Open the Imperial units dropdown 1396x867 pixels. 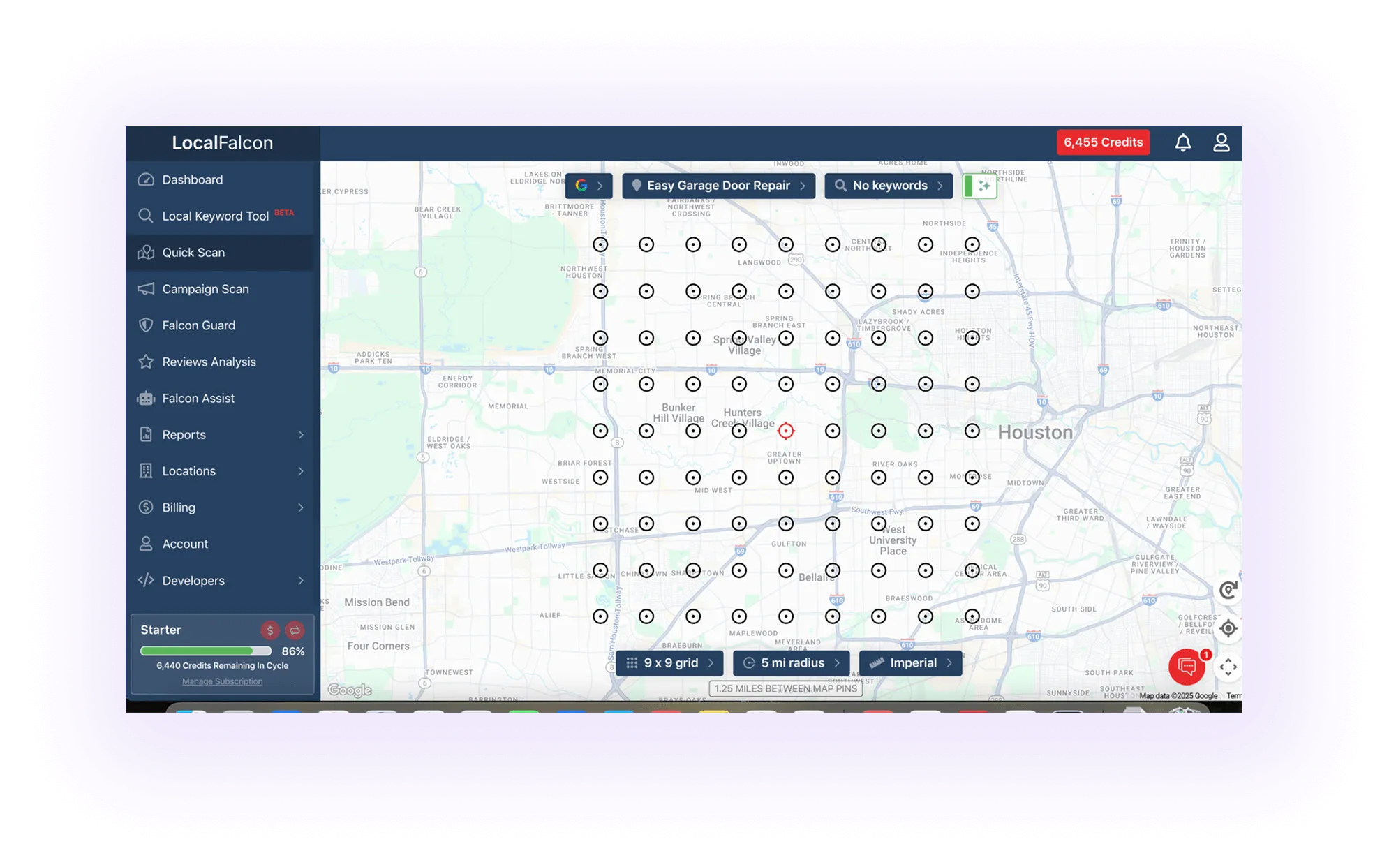coord(909,662)
